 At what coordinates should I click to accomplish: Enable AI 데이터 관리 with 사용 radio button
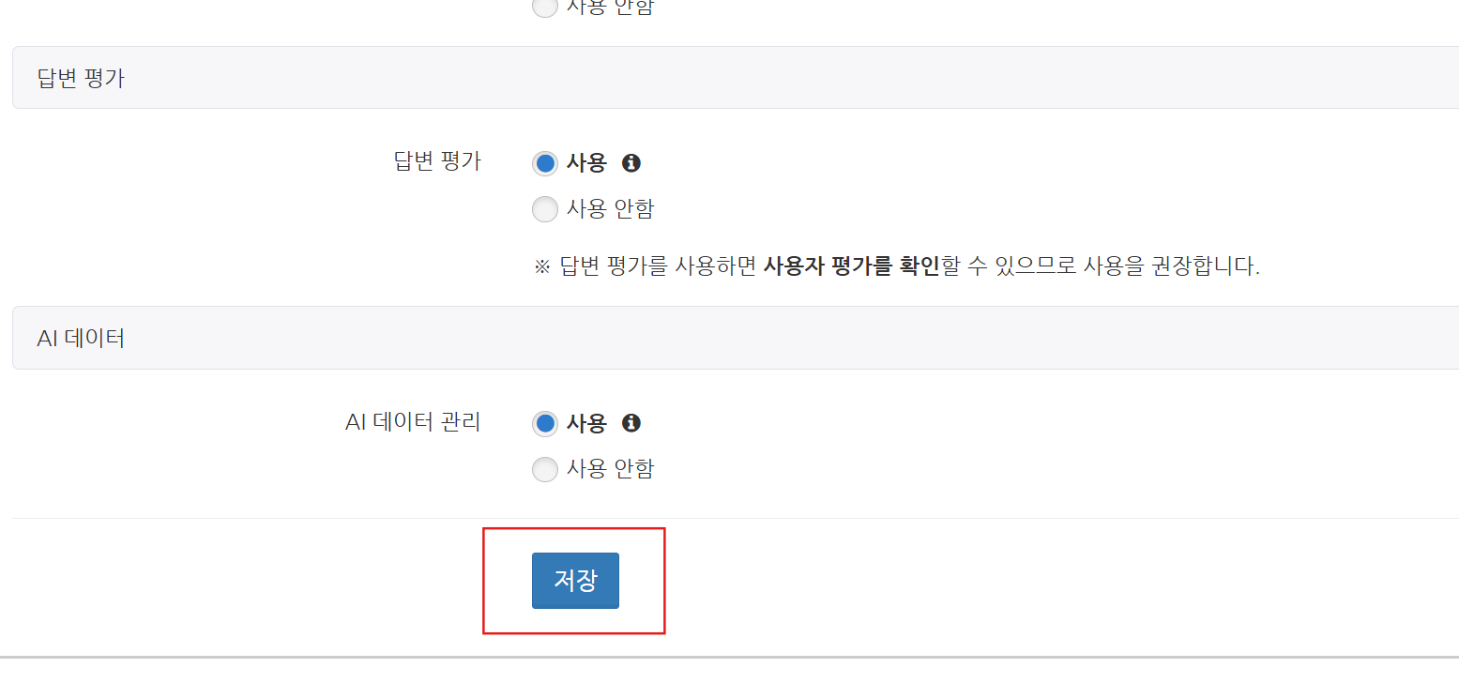(544, 423)
